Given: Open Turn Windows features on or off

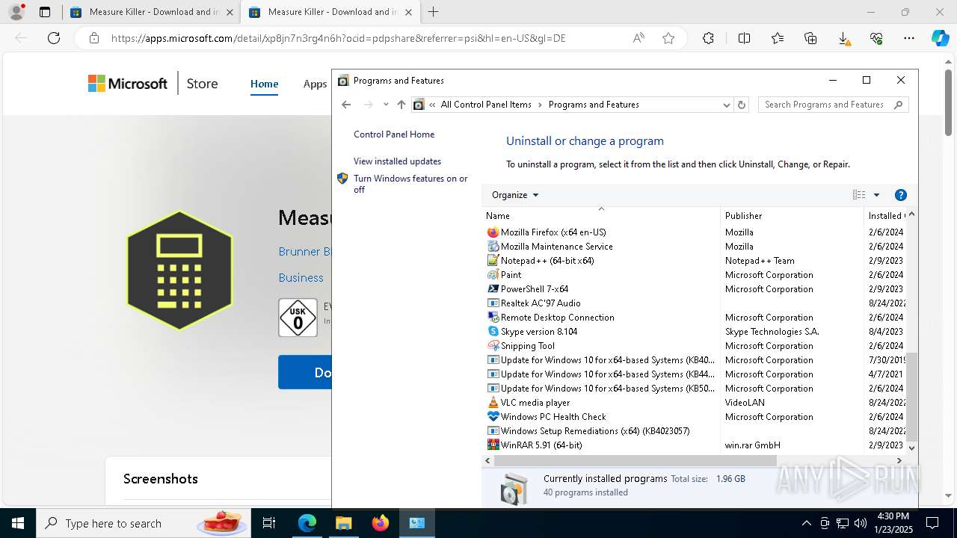Looking at the screenshot, I should [410, 184].
